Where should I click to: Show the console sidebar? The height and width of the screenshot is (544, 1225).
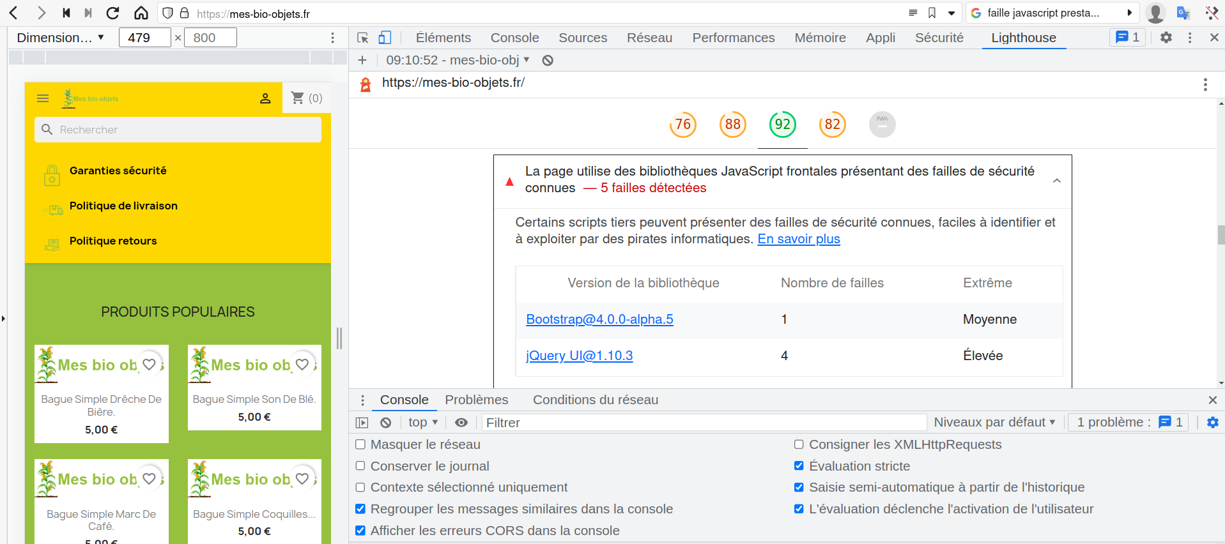point(362,423)
